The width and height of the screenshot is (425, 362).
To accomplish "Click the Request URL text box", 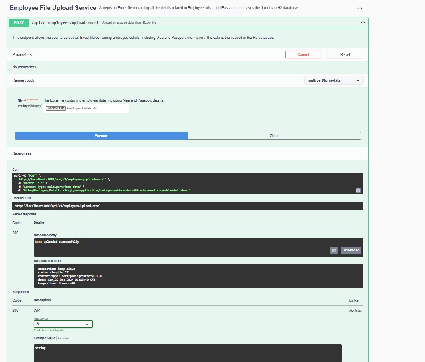I will tap(188, 206).
